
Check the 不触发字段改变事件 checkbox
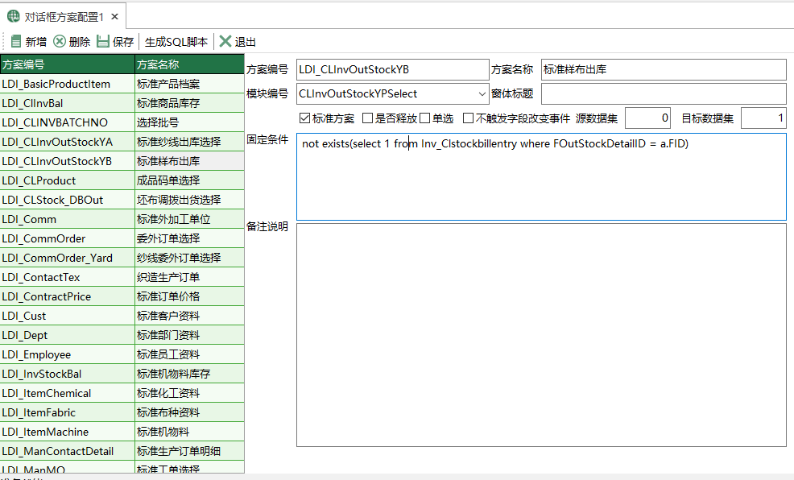pyautogui.click(x=469, y=118)
